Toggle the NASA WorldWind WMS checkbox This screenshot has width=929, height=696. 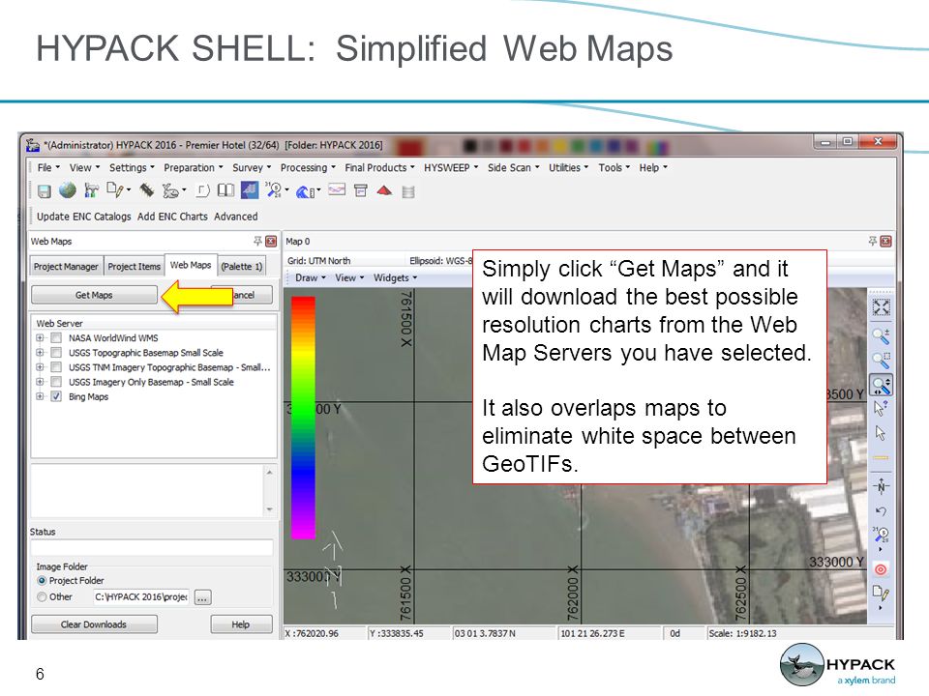point(56,338)
